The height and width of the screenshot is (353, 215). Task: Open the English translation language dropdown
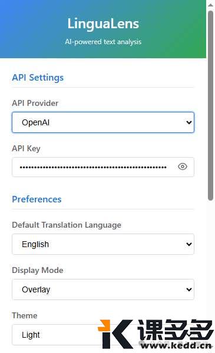coord(103,244)
